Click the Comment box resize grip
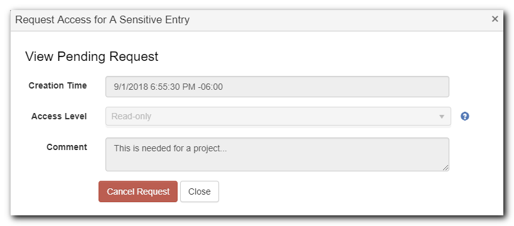The width and height of the screenshot is (514, 226). [x=445, y=167]
